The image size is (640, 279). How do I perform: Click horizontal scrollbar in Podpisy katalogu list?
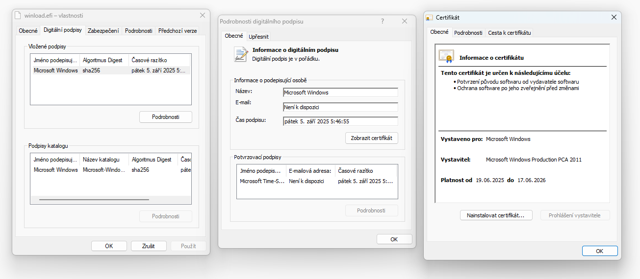[94, 200]
